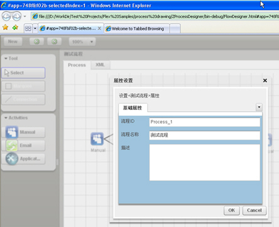Choose the Connection line tool
The height and width of the screenshot is (227, 279).
(23, 99)
